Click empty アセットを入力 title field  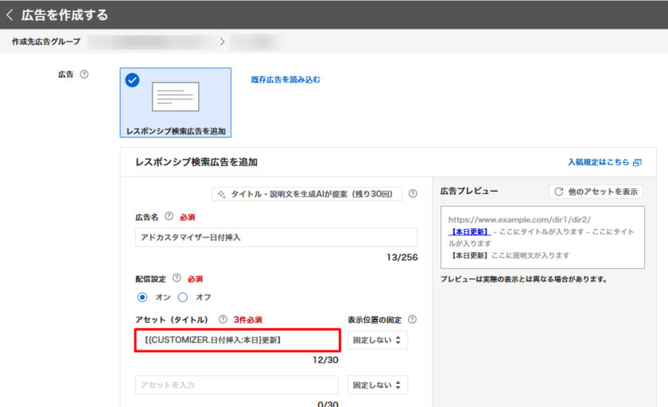236,385
